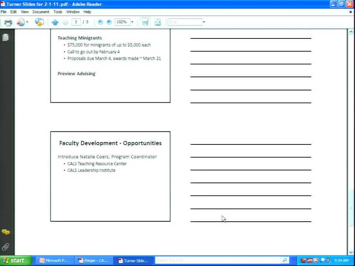Screen dimensions: 355x266
Task: Click the Proposals due March 4 bullet
Action: point(114,58)
